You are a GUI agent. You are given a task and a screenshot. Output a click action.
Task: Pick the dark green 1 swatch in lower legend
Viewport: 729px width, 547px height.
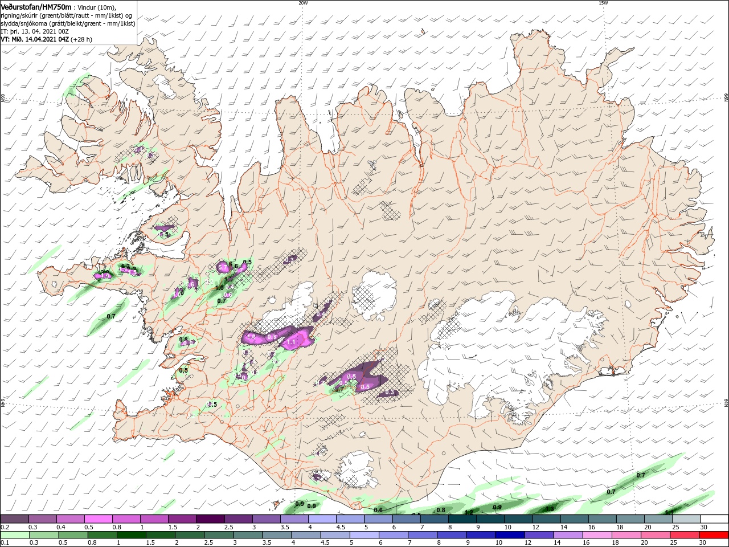click(132, 535)
